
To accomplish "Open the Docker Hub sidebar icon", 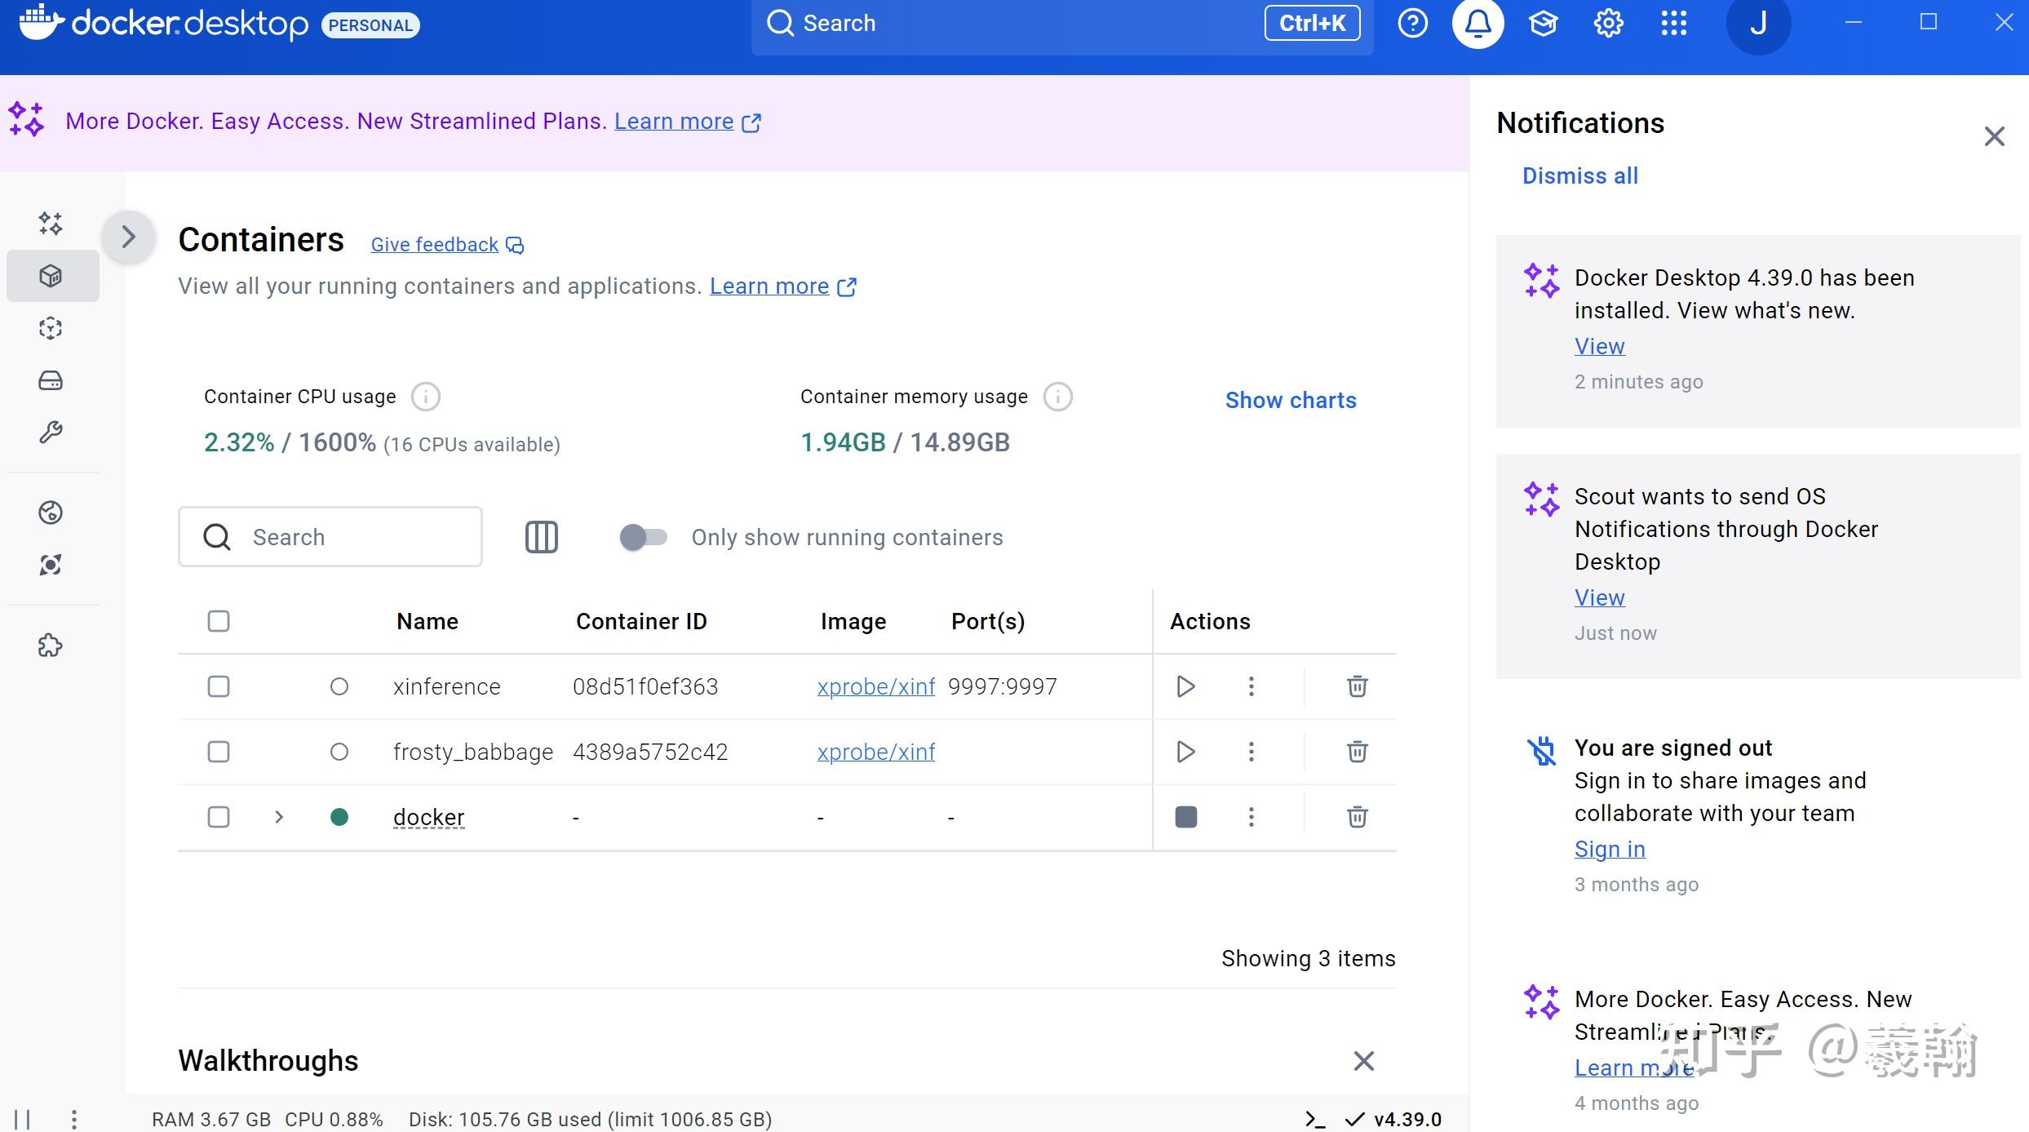I will 51,513.
